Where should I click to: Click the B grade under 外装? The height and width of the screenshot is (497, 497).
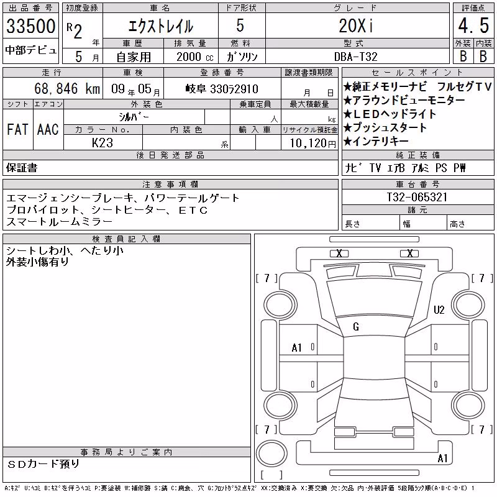click(x=463, y=56)
